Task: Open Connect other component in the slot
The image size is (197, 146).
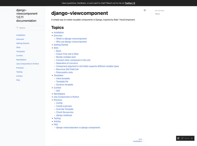Action: pos(73,60)
